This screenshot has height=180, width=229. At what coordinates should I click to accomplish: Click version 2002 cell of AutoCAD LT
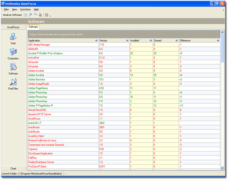[x=114, y=123]
